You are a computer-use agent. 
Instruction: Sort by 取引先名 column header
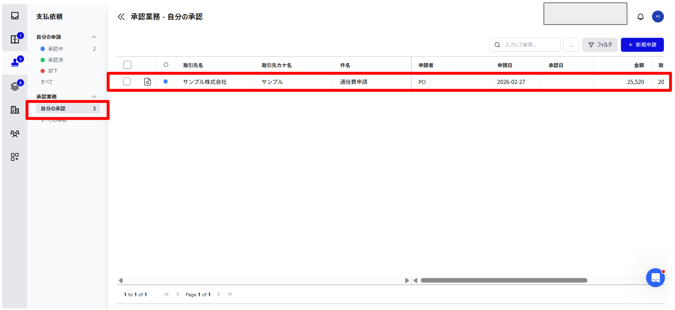pos(193,65)
